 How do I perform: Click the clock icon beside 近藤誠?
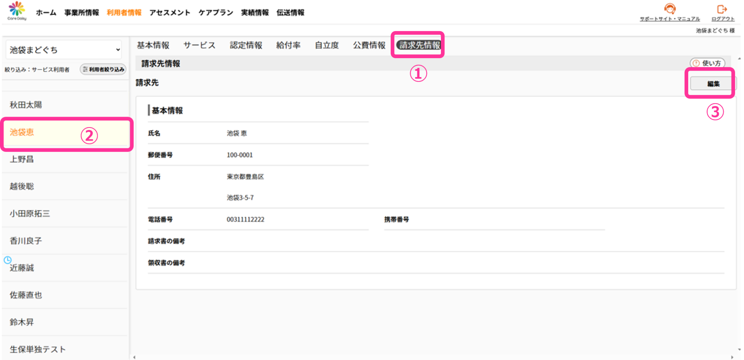tap(7, 260)
